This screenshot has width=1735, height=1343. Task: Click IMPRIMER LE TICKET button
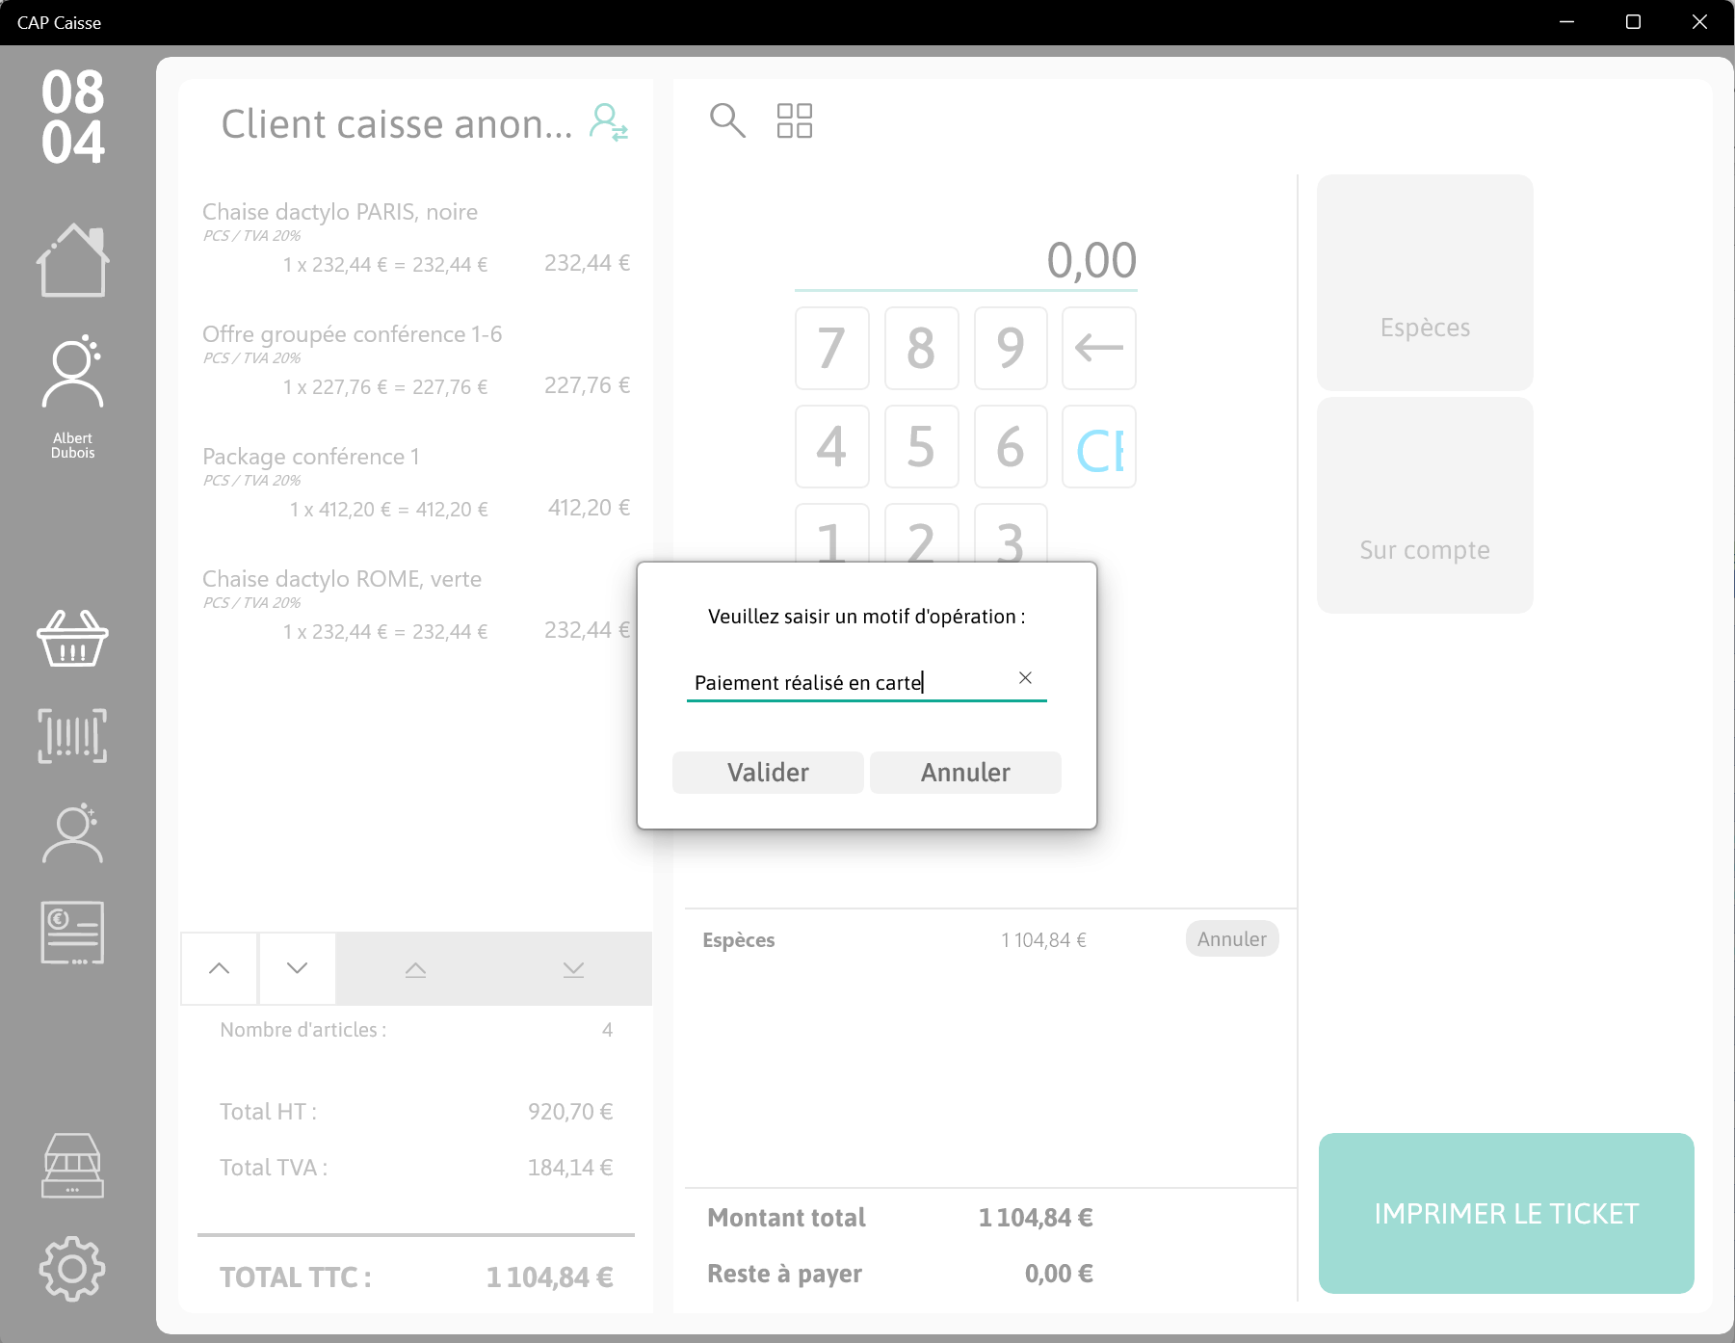coord(1507,1214)
